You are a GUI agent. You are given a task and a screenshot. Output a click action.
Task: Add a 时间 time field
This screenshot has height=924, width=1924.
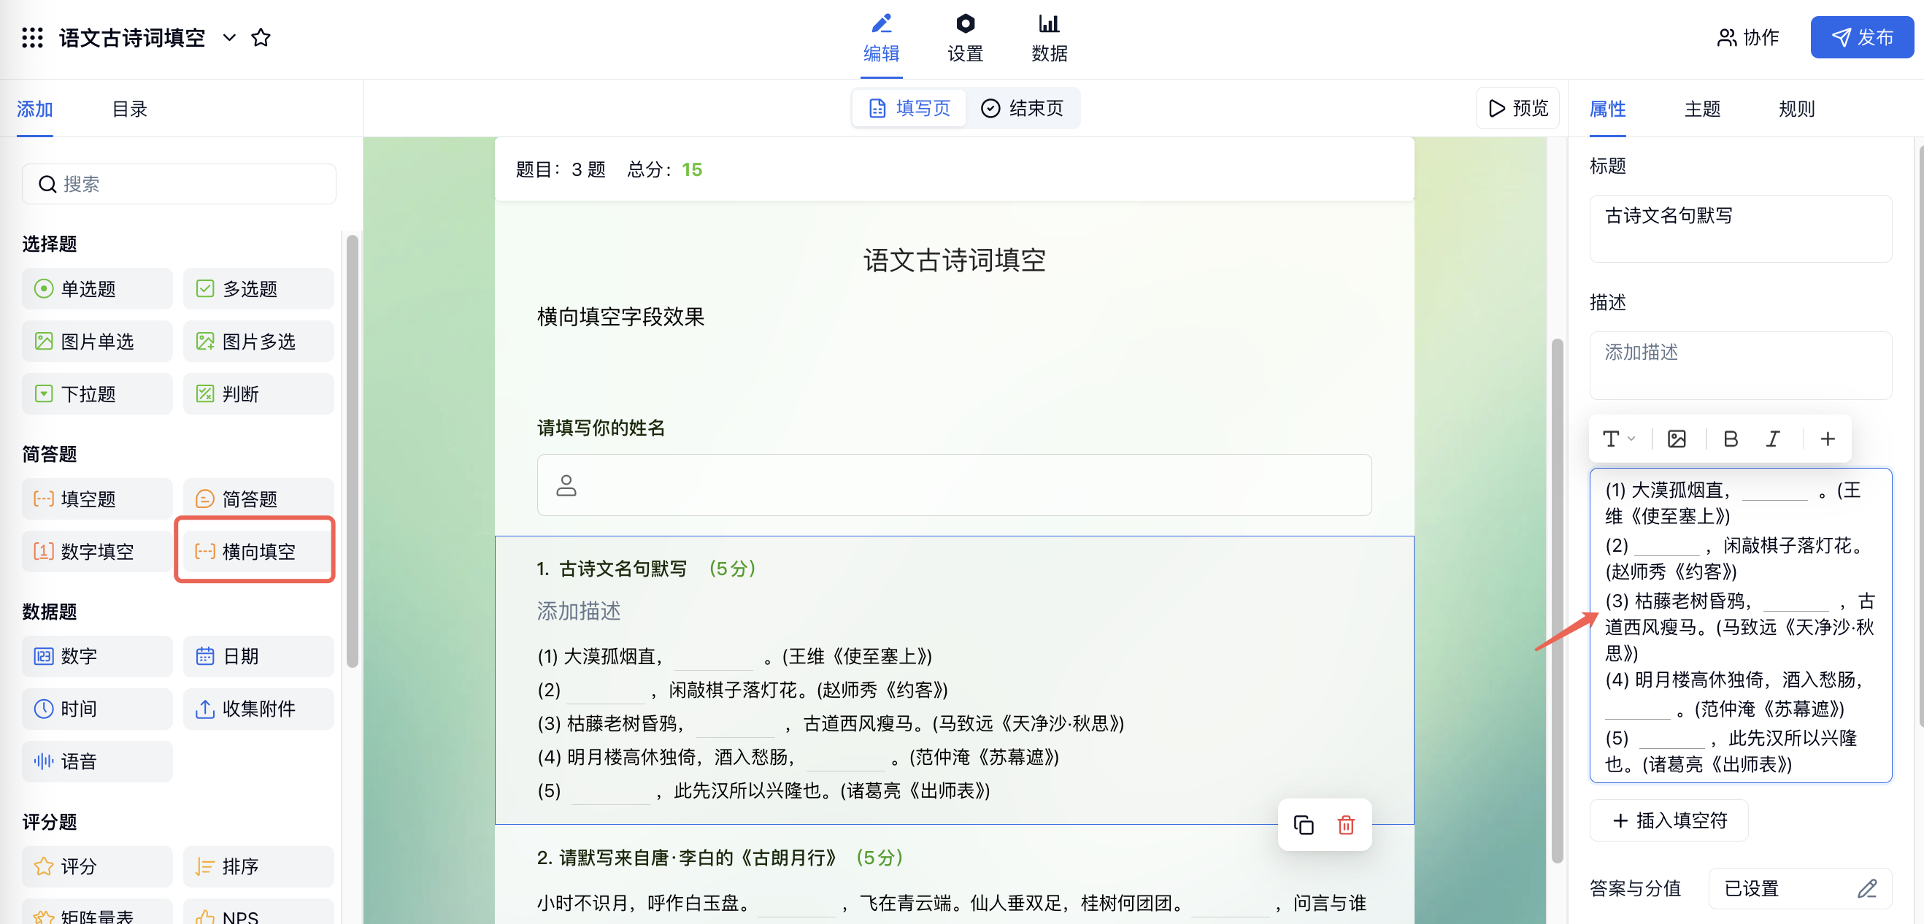click(x=97, y=709)
